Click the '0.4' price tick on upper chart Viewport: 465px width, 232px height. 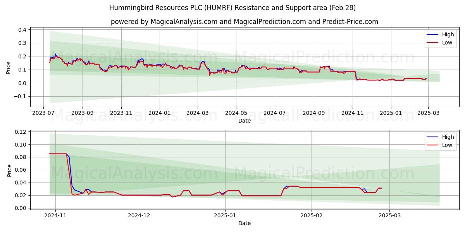point(22,30)
